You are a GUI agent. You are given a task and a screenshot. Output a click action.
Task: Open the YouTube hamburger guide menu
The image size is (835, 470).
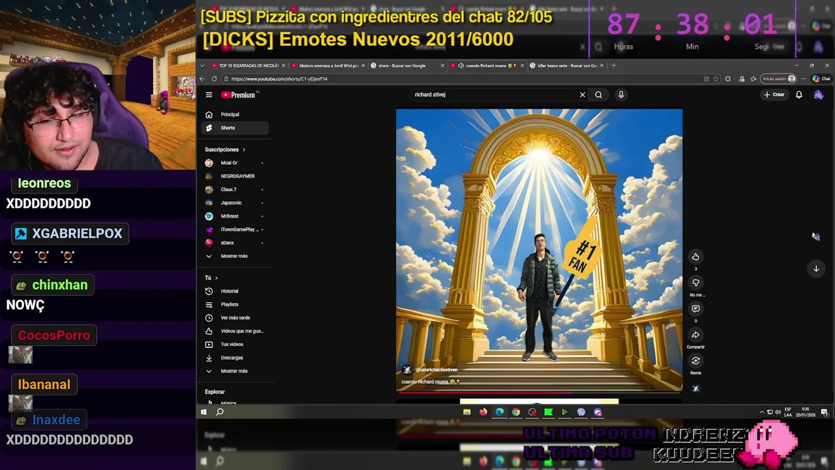click(209, 95)
